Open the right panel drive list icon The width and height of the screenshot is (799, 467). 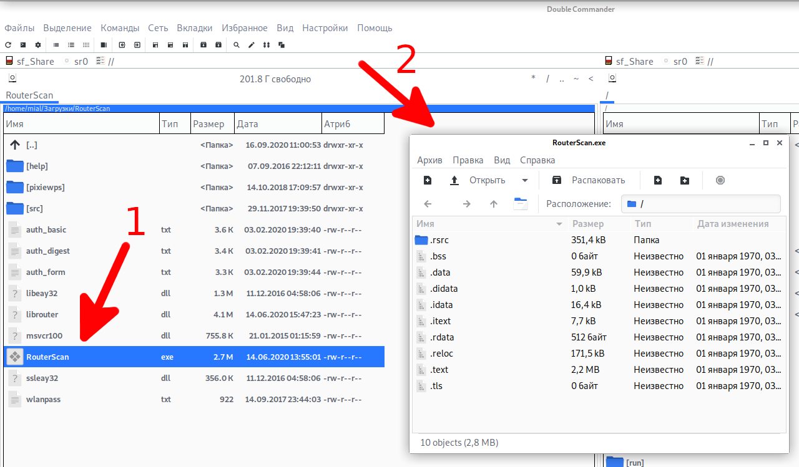click(x=612, y=79)
